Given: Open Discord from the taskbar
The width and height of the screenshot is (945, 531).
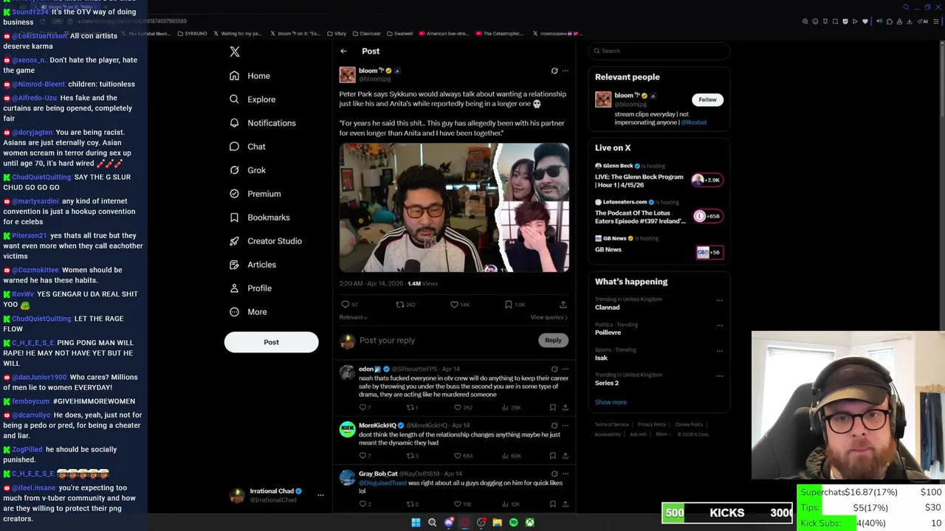Looking at the screenshot, I should (448, 523).
